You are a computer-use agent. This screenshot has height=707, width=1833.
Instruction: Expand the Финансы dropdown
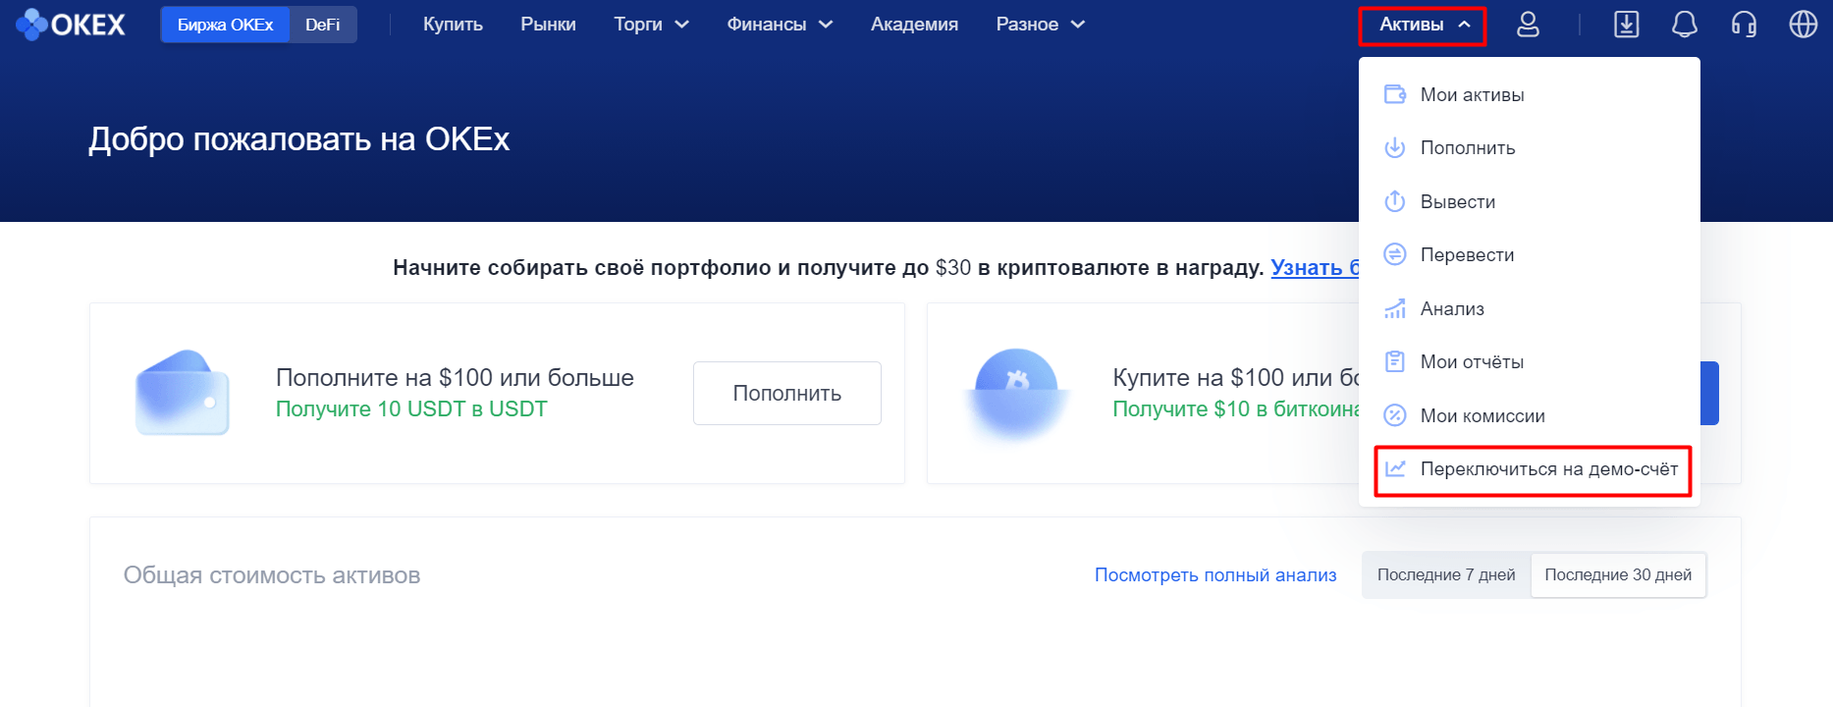tap(780, 25)
